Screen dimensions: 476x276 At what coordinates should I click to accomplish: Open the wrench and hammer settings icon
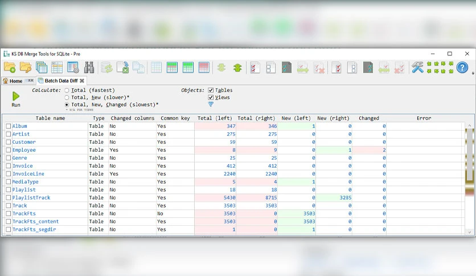click(x=417, y=67)
